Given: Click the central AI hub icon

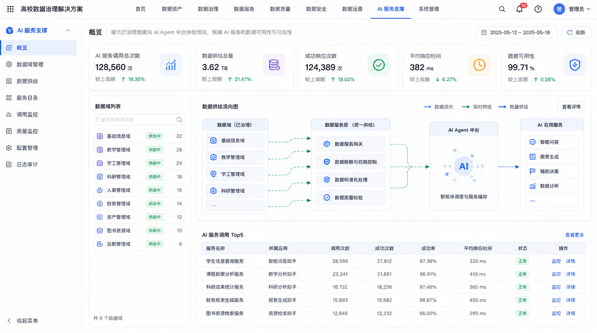Looking at the screenshot, I should [x=463, y=166].
